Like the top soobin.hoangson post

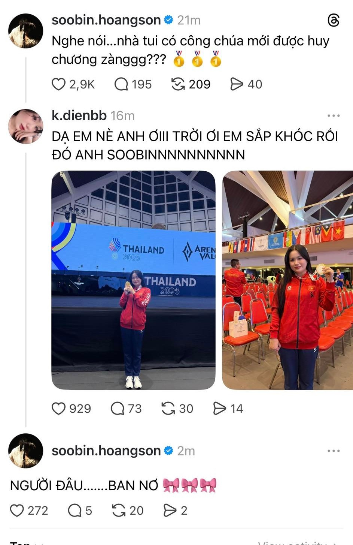tap(58, 84)
